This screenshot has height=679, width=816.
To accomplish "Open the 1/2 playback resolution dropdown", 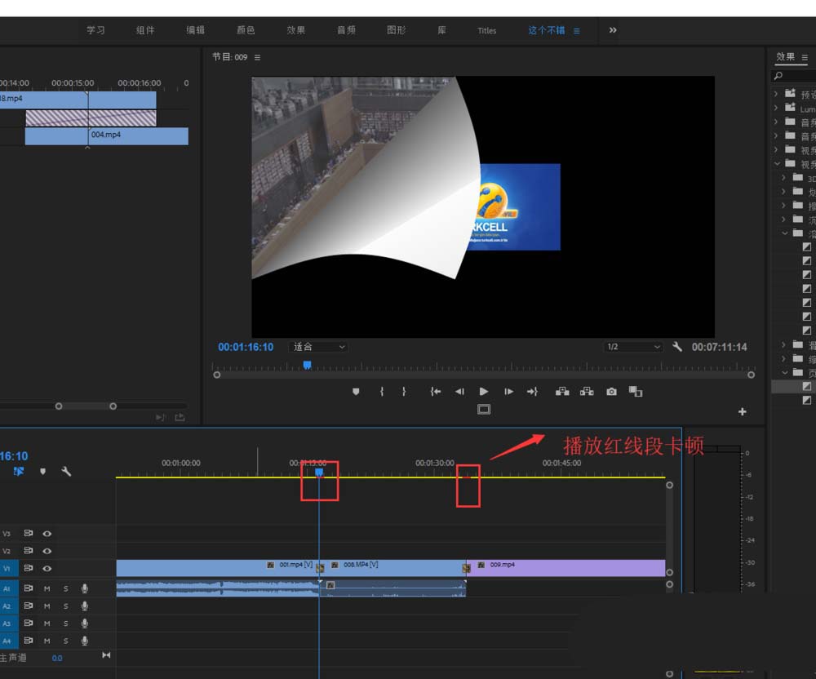I will tap(633, 347).
